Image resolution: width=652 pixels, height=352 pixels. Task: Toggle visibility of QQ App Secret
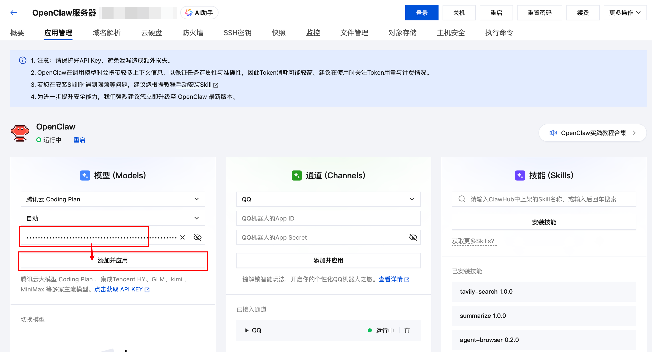[x=413, y=237]
